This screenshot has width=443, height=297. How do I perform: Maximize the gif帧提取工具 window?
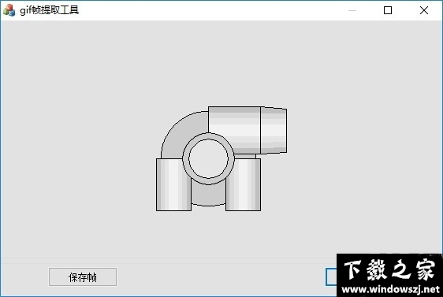(388, 10)
